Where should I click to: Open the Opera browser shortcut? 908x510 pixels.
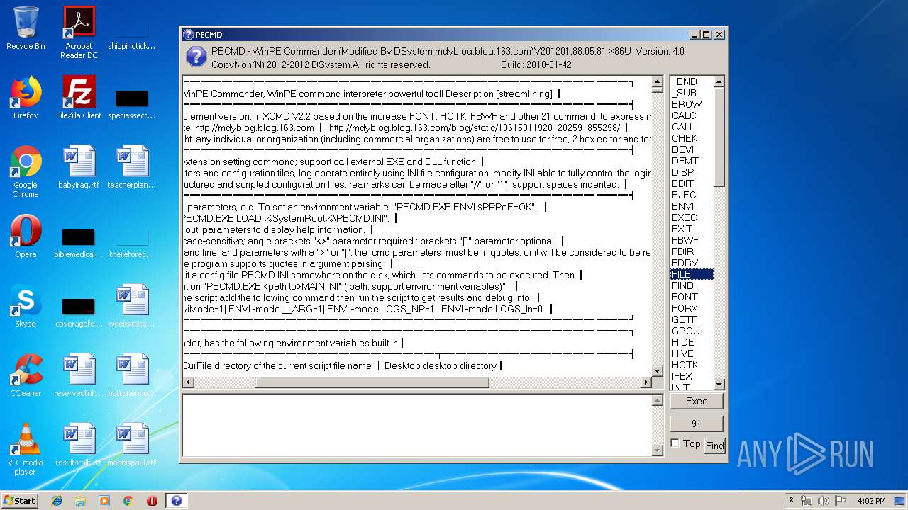(x=26, y=237)
